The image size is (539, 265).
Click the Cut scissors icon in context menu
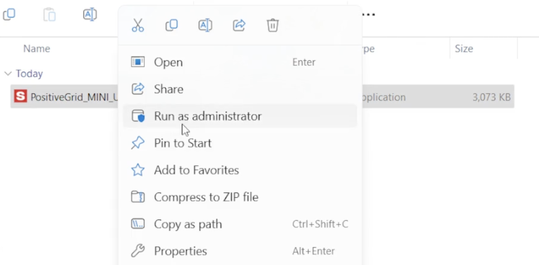pyautogui.click(x=138, y=25)
